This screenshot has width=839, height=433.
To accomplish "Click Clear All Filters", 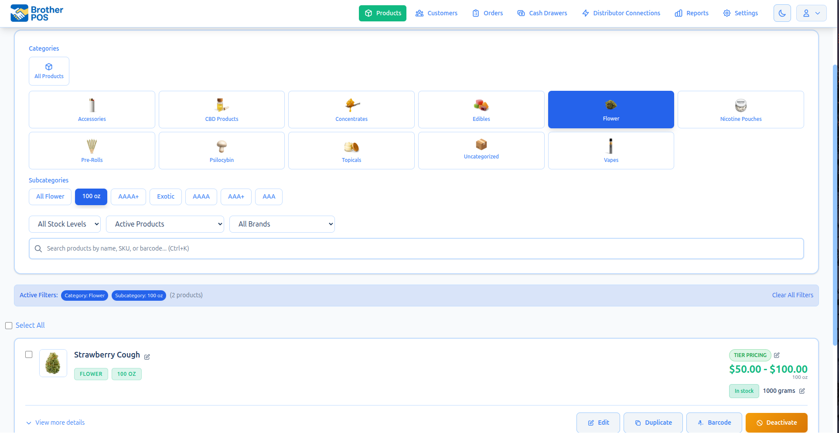I will tap(792, 295).
